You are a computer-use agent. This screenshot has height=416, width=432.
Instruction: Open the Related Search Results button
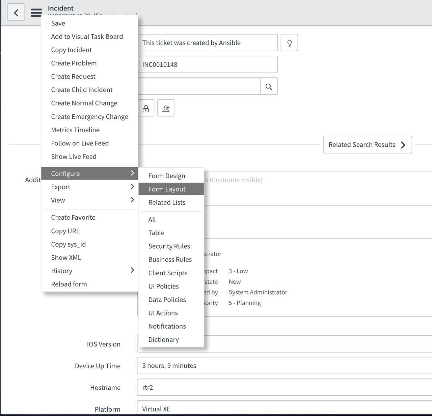tap(367, 145)
